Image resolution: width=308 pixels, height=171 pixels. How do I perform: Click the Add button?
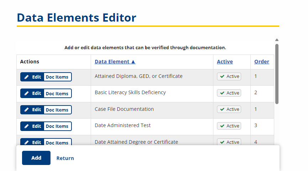(x=36, y=158)
